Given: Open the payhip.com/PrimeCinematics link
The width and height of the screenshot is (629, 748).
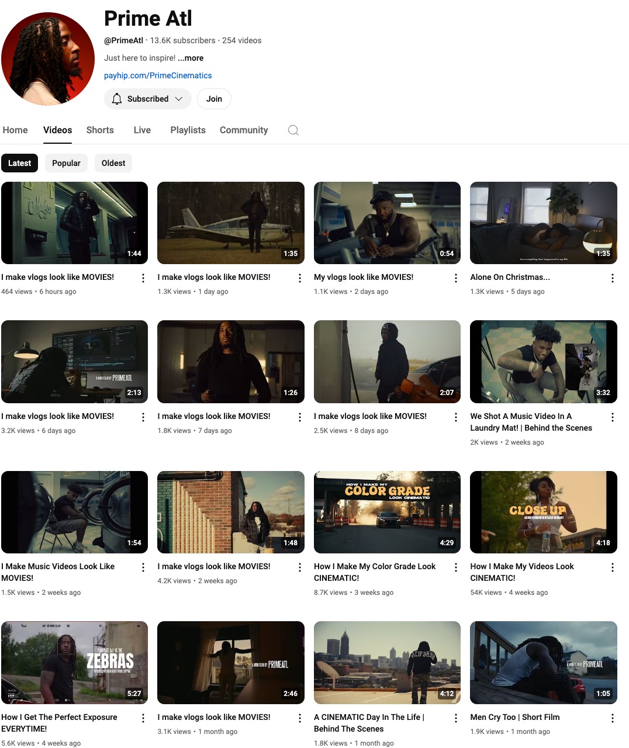Looking at the screenshot, I should pos(158,75).
